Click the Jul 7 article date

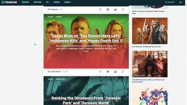click(61, 9)
